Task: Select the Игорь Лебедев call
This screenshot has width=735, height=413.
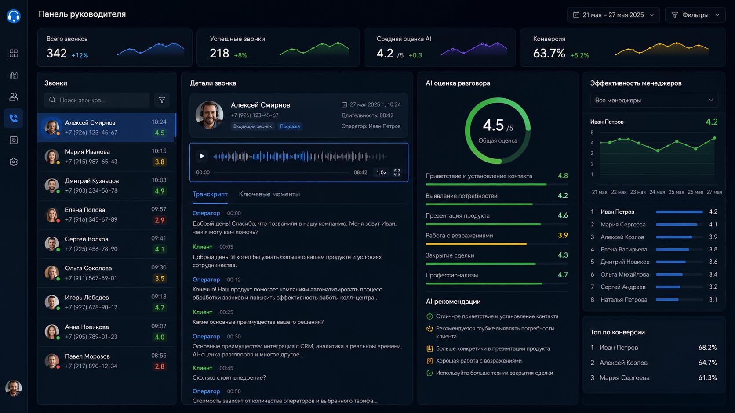Action: click(106, 302)
